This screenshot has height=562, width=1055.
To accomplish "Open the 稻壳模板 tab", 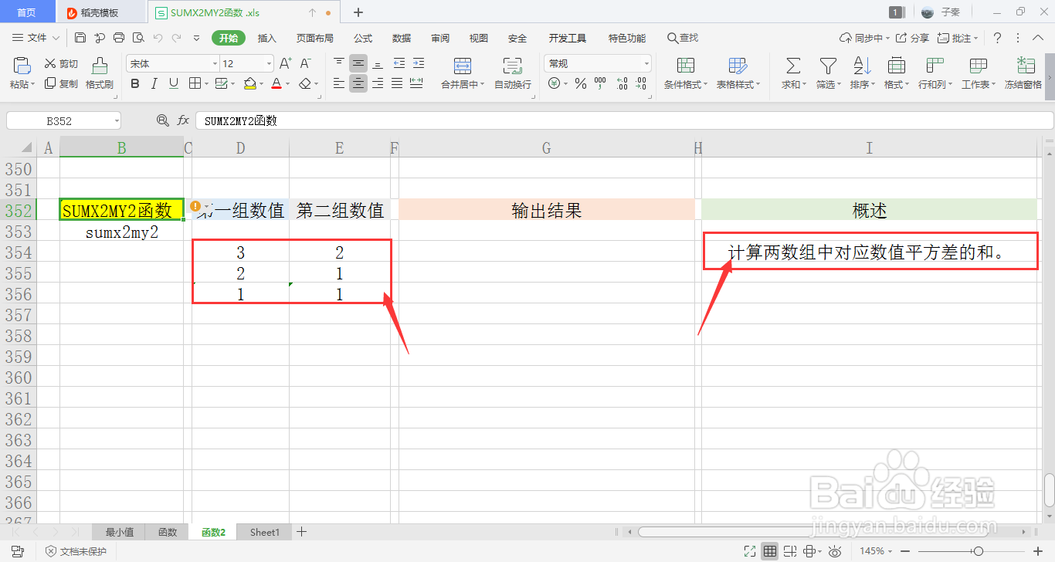I will pos(100,12).
